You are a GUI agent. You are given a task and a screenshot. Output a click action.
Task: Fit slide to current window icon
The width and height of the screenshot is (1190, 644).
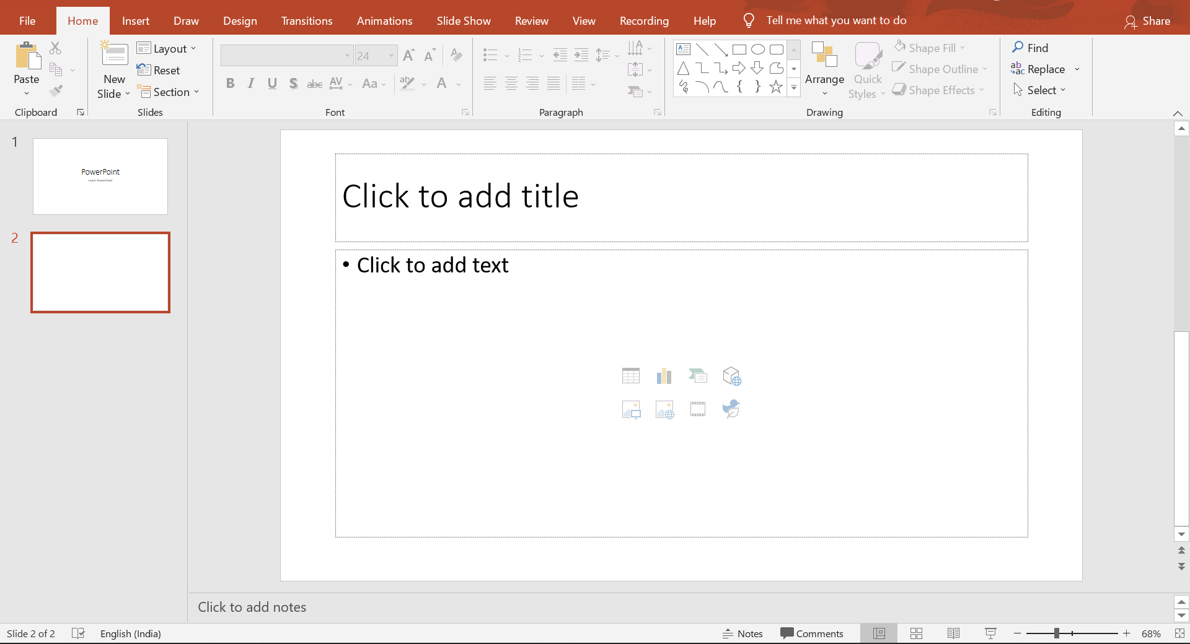tap(1179, 633)
